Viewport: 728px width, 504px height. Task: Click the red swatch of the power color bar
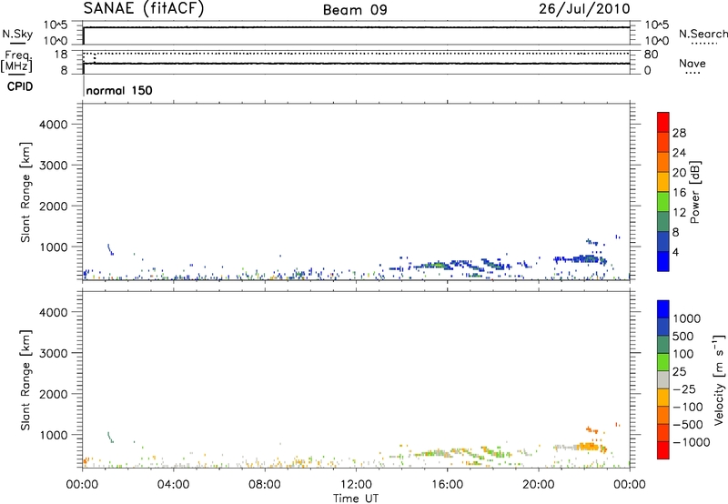[663, 122]
